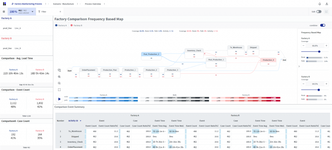The height and width of the screenshot is (150, 332).
Task: Click the Filter button
Action: pyautogui.click(x=42, y=12)
